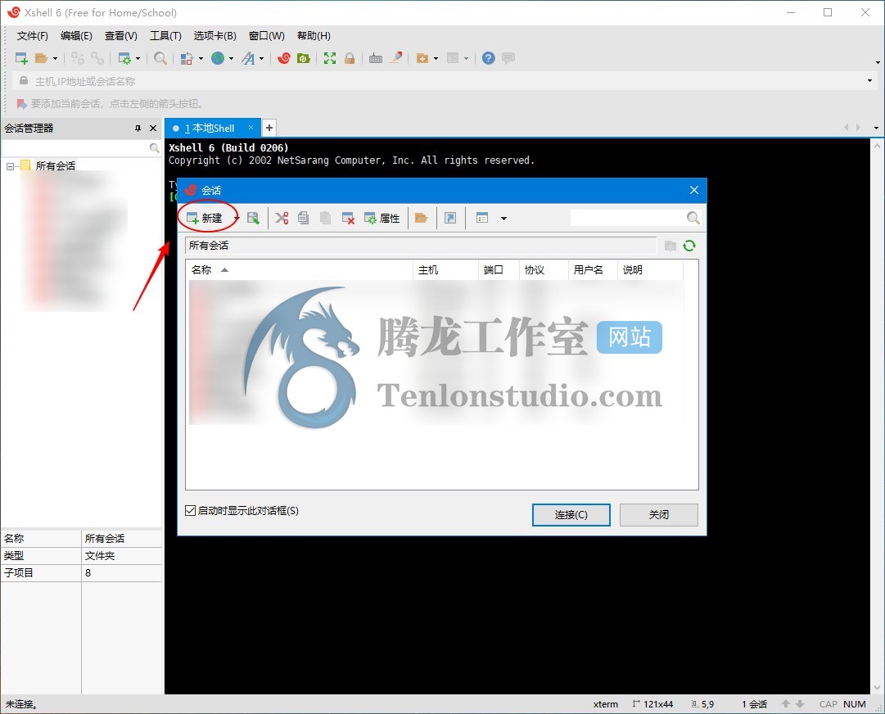Open the dropdown arrow beside session properties icon
885x714 pixels.
(x=138, y=58)
